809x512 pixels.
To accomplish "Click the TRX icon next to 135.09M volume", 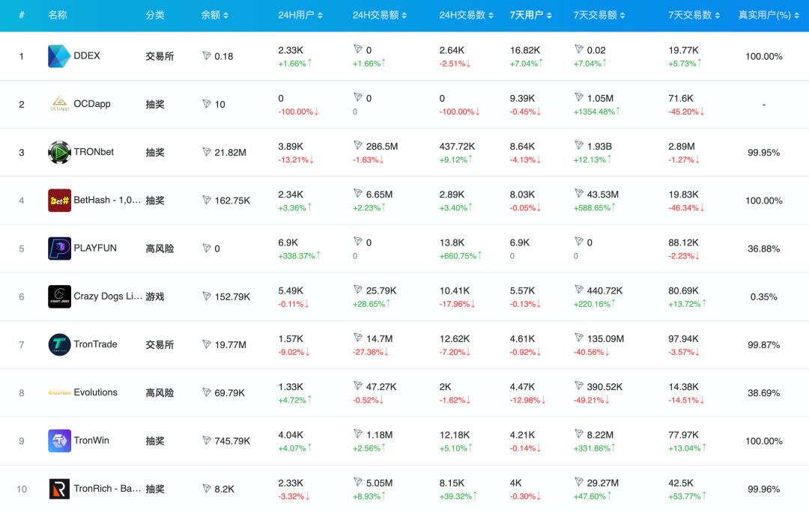I will click(579, 338).
